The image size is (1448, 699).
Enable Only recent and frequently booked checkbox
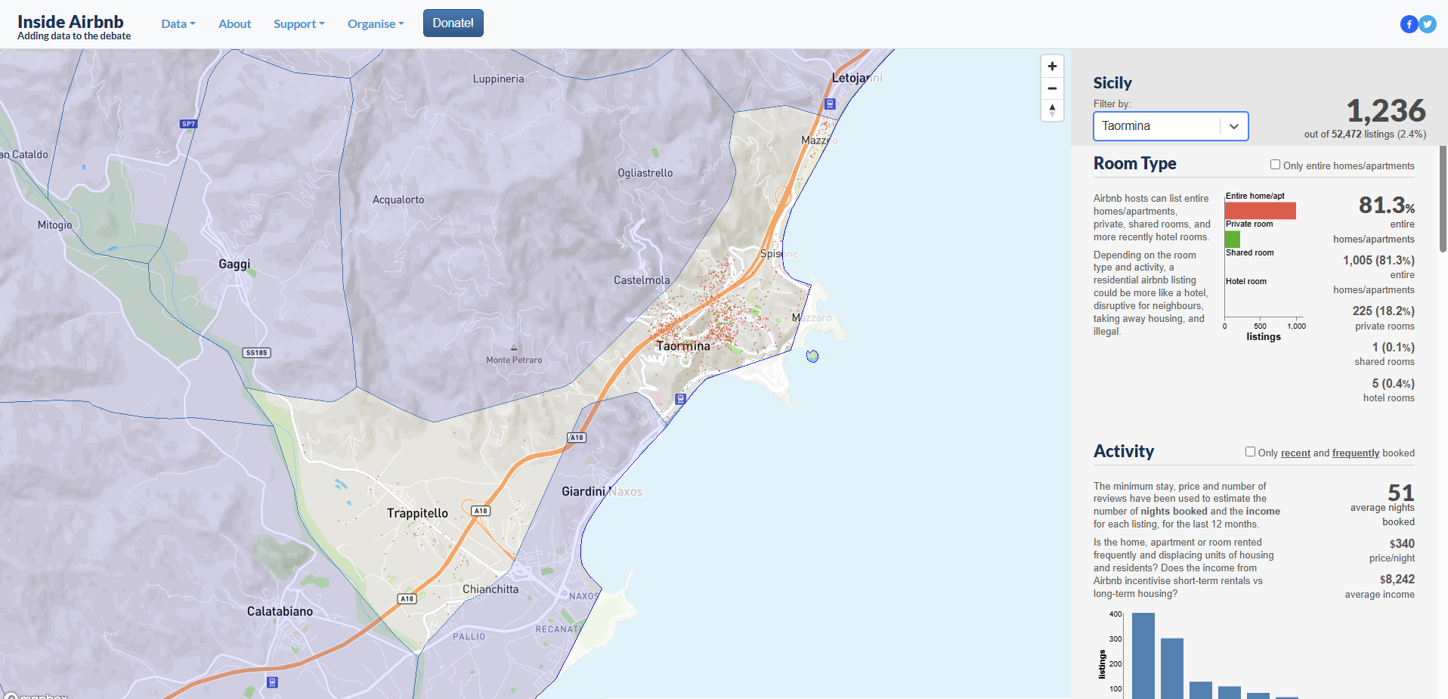click(1250, 452)
